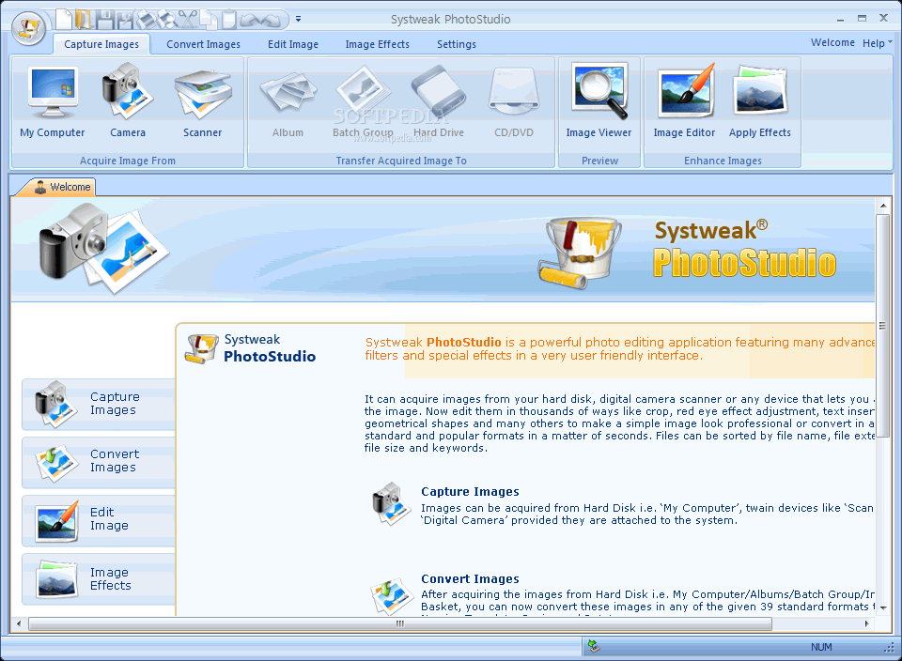Viewport: 902px width, 661px height.
Task: Select the Welcome document tab
Action: click(x=62, y=187)
